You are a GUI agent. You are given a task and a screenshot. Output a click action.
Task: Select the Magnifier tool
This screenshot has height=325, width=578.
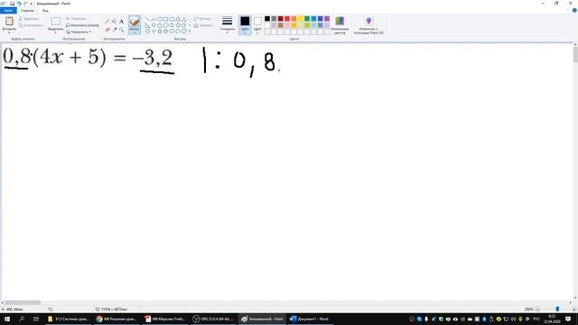point(121,29)
